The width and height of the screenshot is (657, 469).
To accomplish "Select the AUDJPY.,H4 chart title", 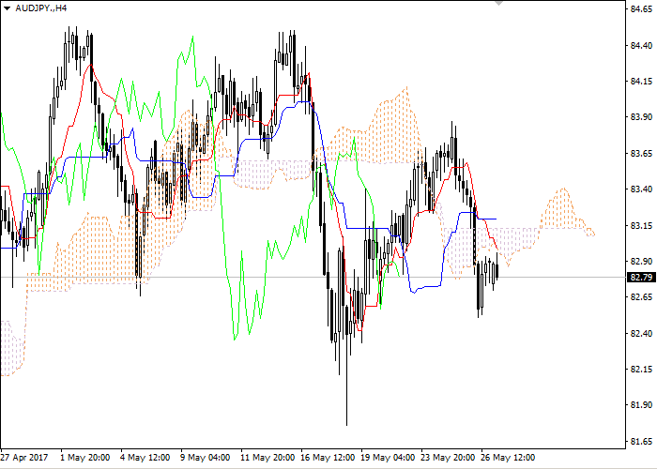I will pos(40,8).
